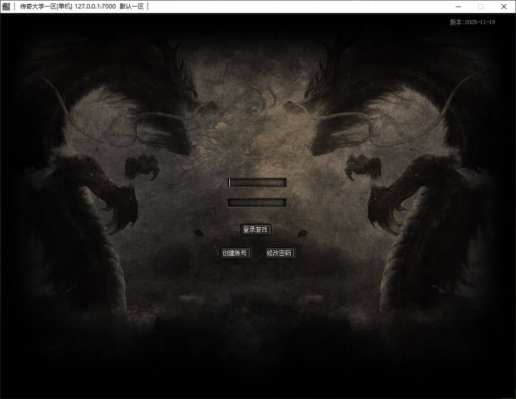The height and width of the screenshot is (399, 516).
Task: Click the greyed-out maximize window button
Action: [x=481, y=7]
